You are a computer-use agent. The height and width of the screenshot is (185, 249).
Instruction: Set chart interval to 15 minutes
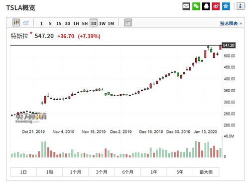tap(59, 24)
